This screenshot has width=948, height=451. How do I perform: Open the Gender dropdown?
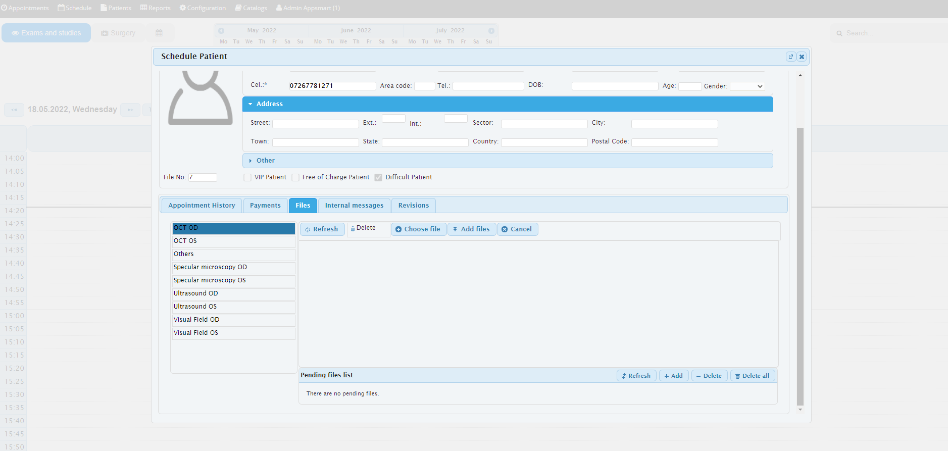click(747, 86)
